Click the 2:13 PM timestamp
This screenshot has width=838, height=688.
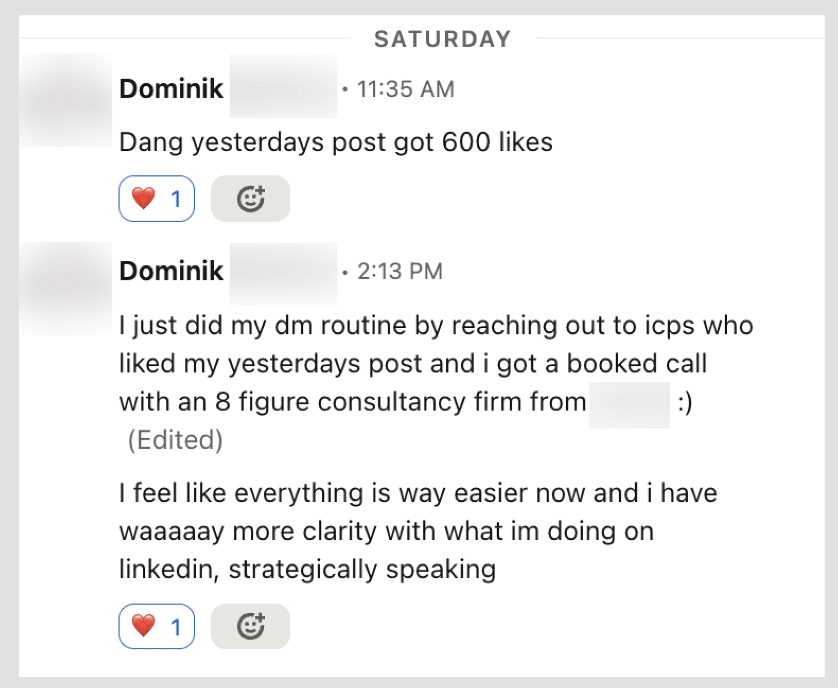tap(400, 272)
